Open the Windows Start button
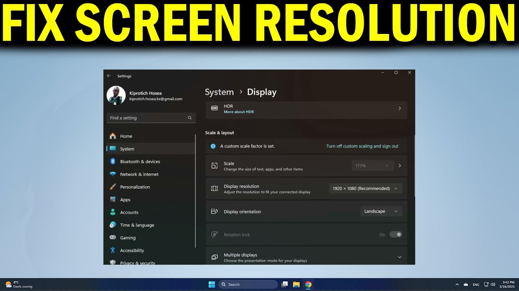Viewport: 519px width, 291px height. [x=212, y=285]
